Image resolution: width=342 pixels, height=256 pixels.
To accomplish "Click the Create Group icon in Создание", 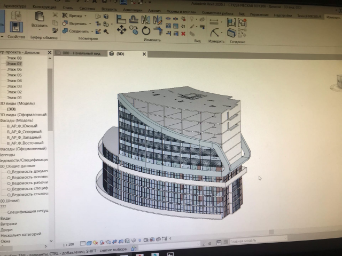I will point(242,22).
